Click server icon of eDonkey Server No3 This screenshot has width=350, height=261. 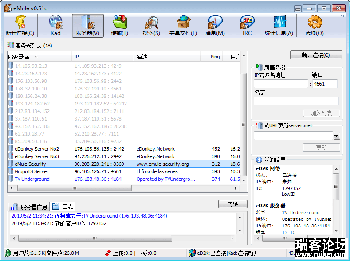11,156
